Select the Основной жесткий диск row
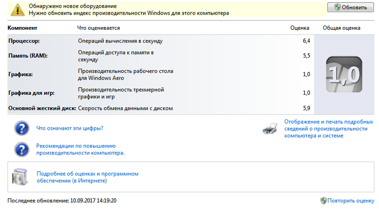The width and height of the screenshot is (379, 216). coord(161,108)
